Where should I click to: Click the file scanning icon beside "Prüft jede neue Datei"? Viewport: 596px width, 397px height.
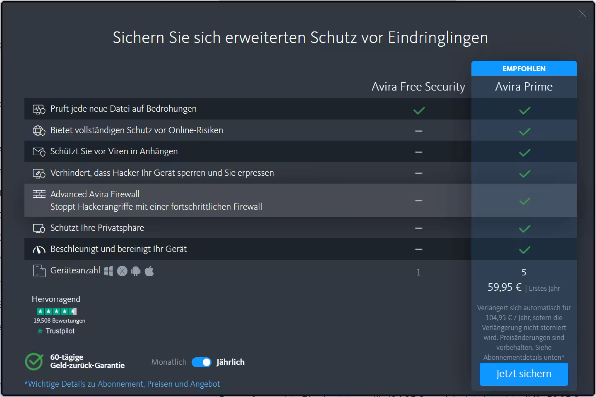[38, 109]
